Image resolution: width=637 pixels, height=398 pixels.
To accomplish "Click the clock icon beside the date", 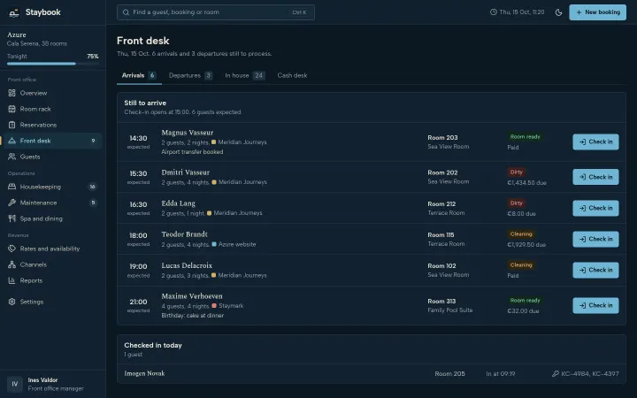I will (493, 12).
